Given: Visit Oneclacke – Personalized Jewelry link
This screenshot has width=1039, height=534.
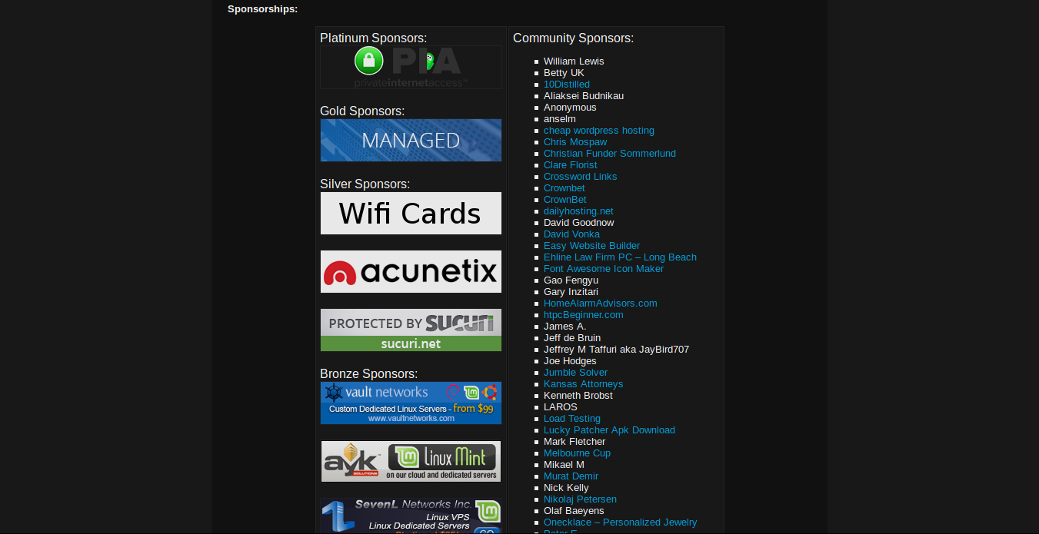Looking at the screenshot, I should [x=621, y=522].
